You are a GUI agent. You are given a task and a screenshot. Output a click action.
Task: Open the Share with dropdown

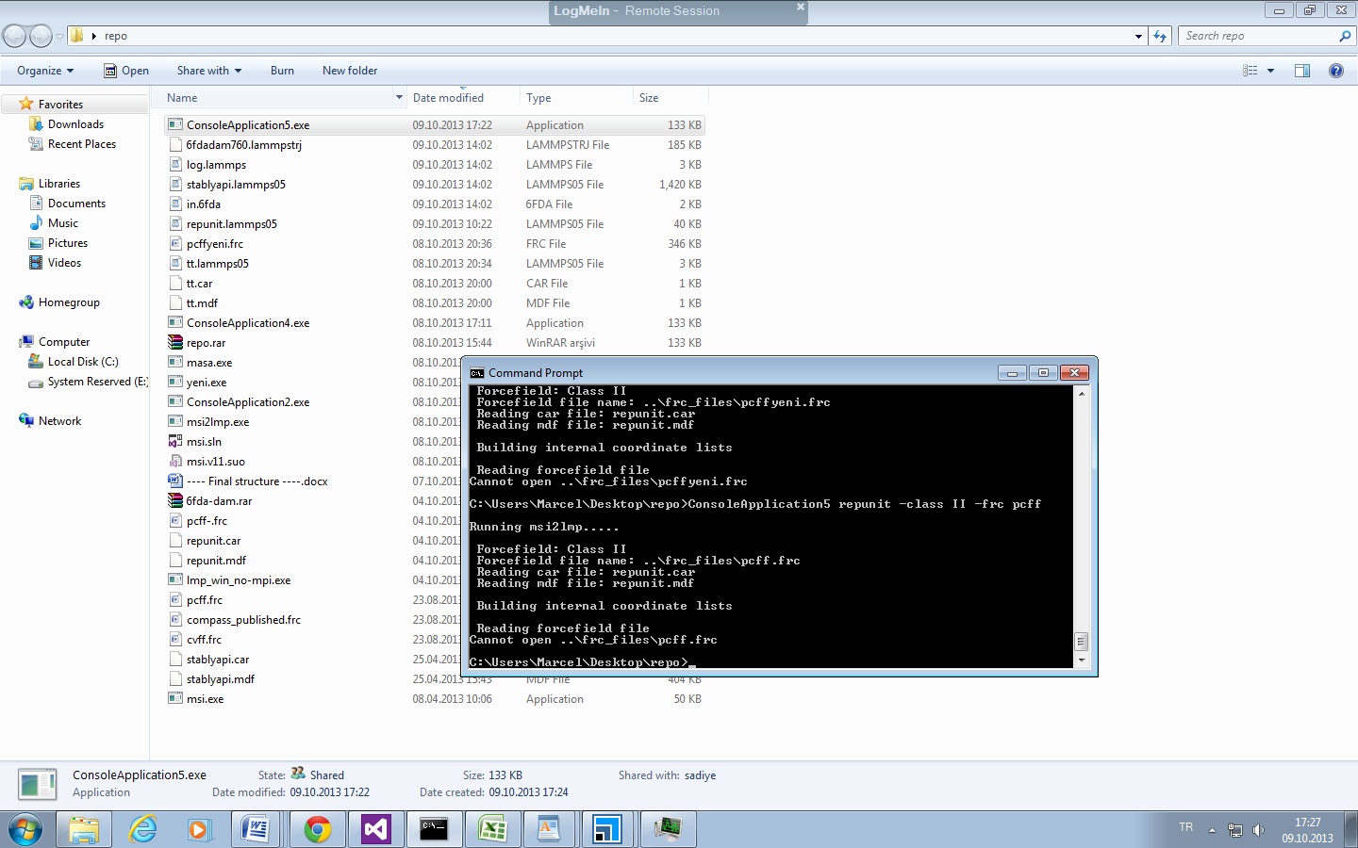[x=209, y=71]
